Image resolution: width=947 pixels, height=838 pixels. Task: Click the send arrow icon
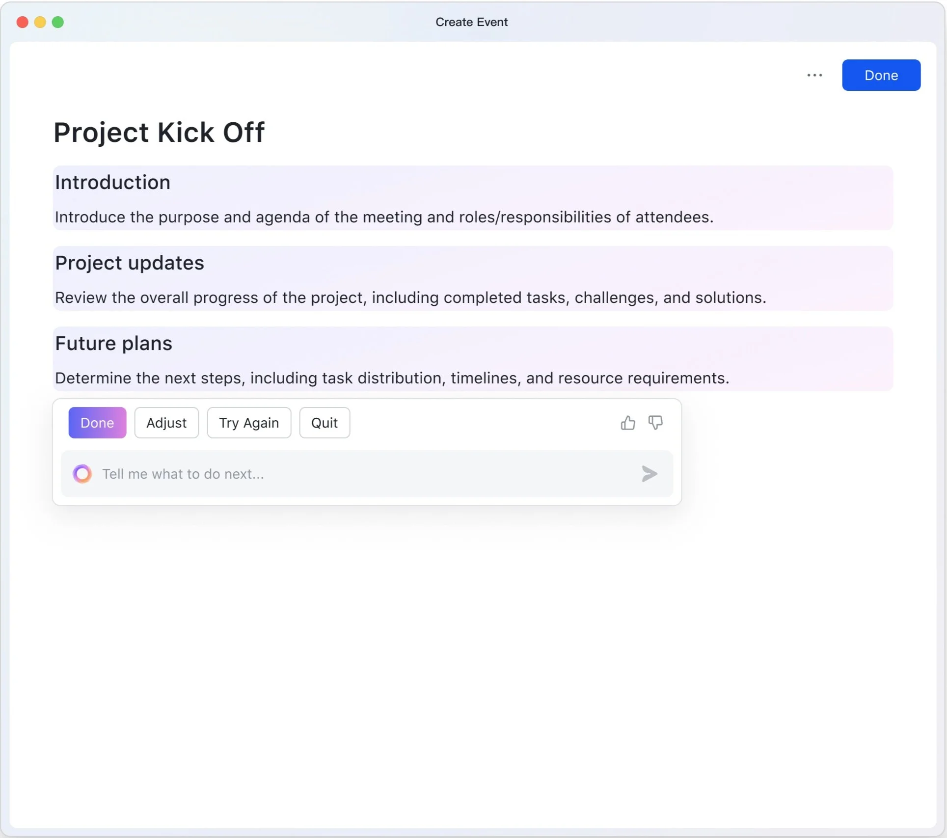coord(649,474)
